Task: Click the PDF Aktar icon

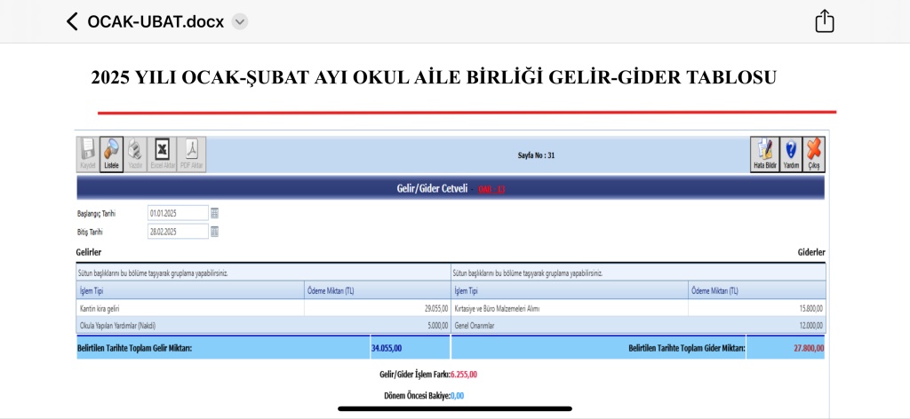Action: coord(191,154)
